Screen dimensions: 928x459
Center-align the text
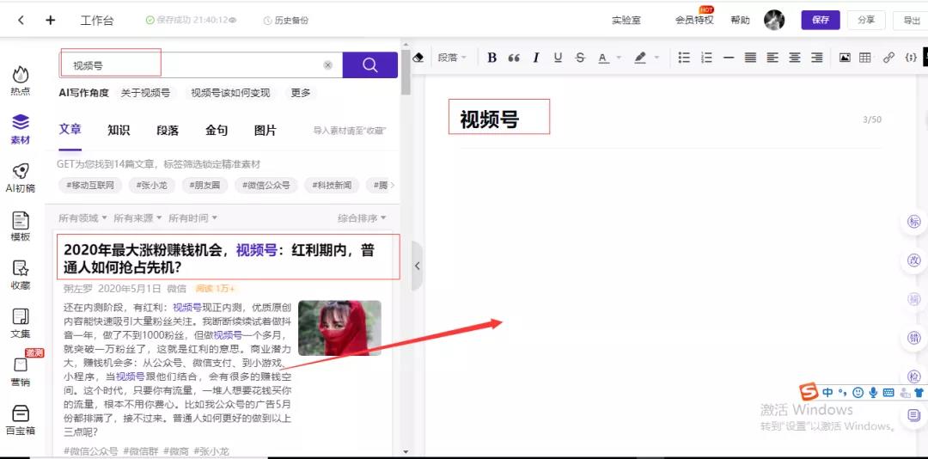[x=795, y=58]
